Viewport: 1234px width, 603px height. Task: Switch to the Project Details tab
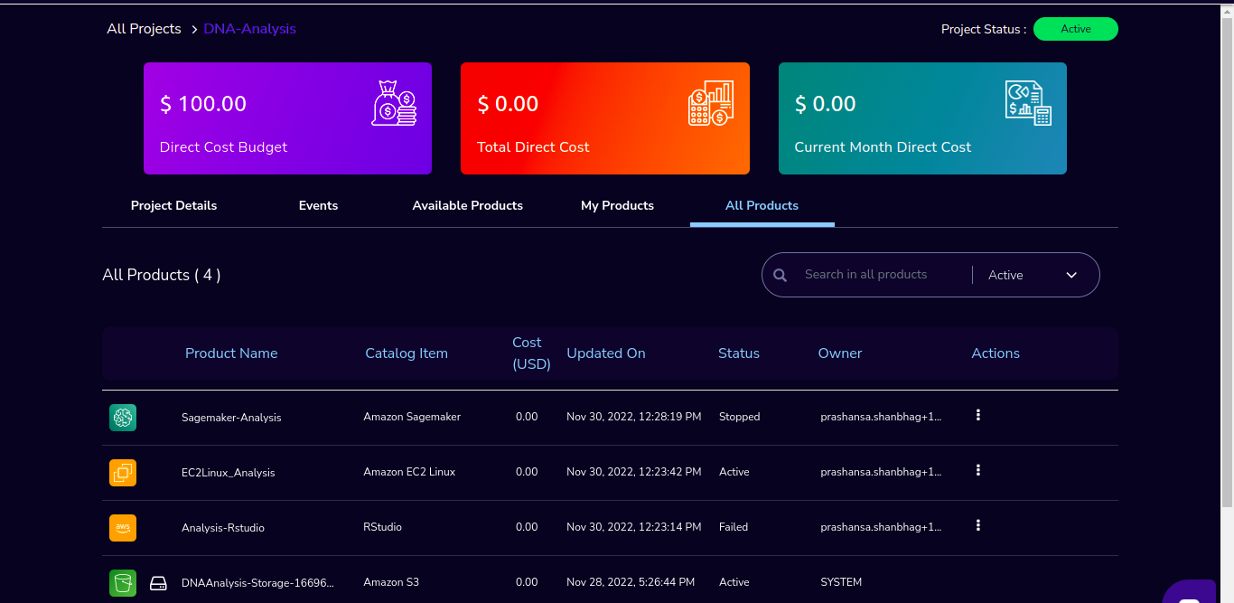(x=173, y=205)
